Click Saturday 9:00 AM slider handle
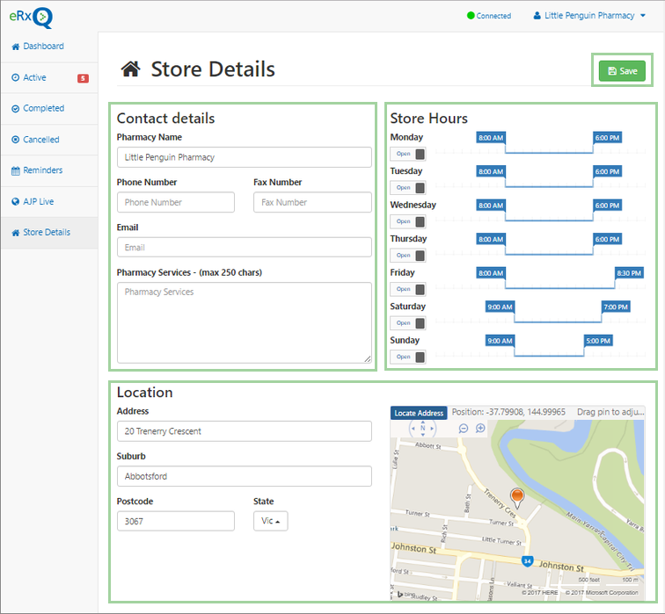This screenshot has width=665, height=614. [x=500, y=307]
